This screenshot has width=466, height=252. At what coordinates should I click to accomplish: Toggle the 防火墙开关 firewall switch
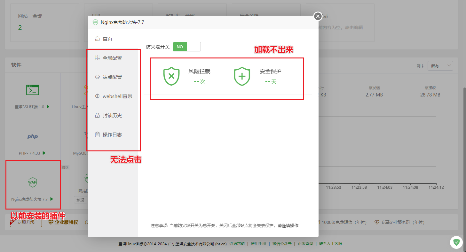coord(187,47)
